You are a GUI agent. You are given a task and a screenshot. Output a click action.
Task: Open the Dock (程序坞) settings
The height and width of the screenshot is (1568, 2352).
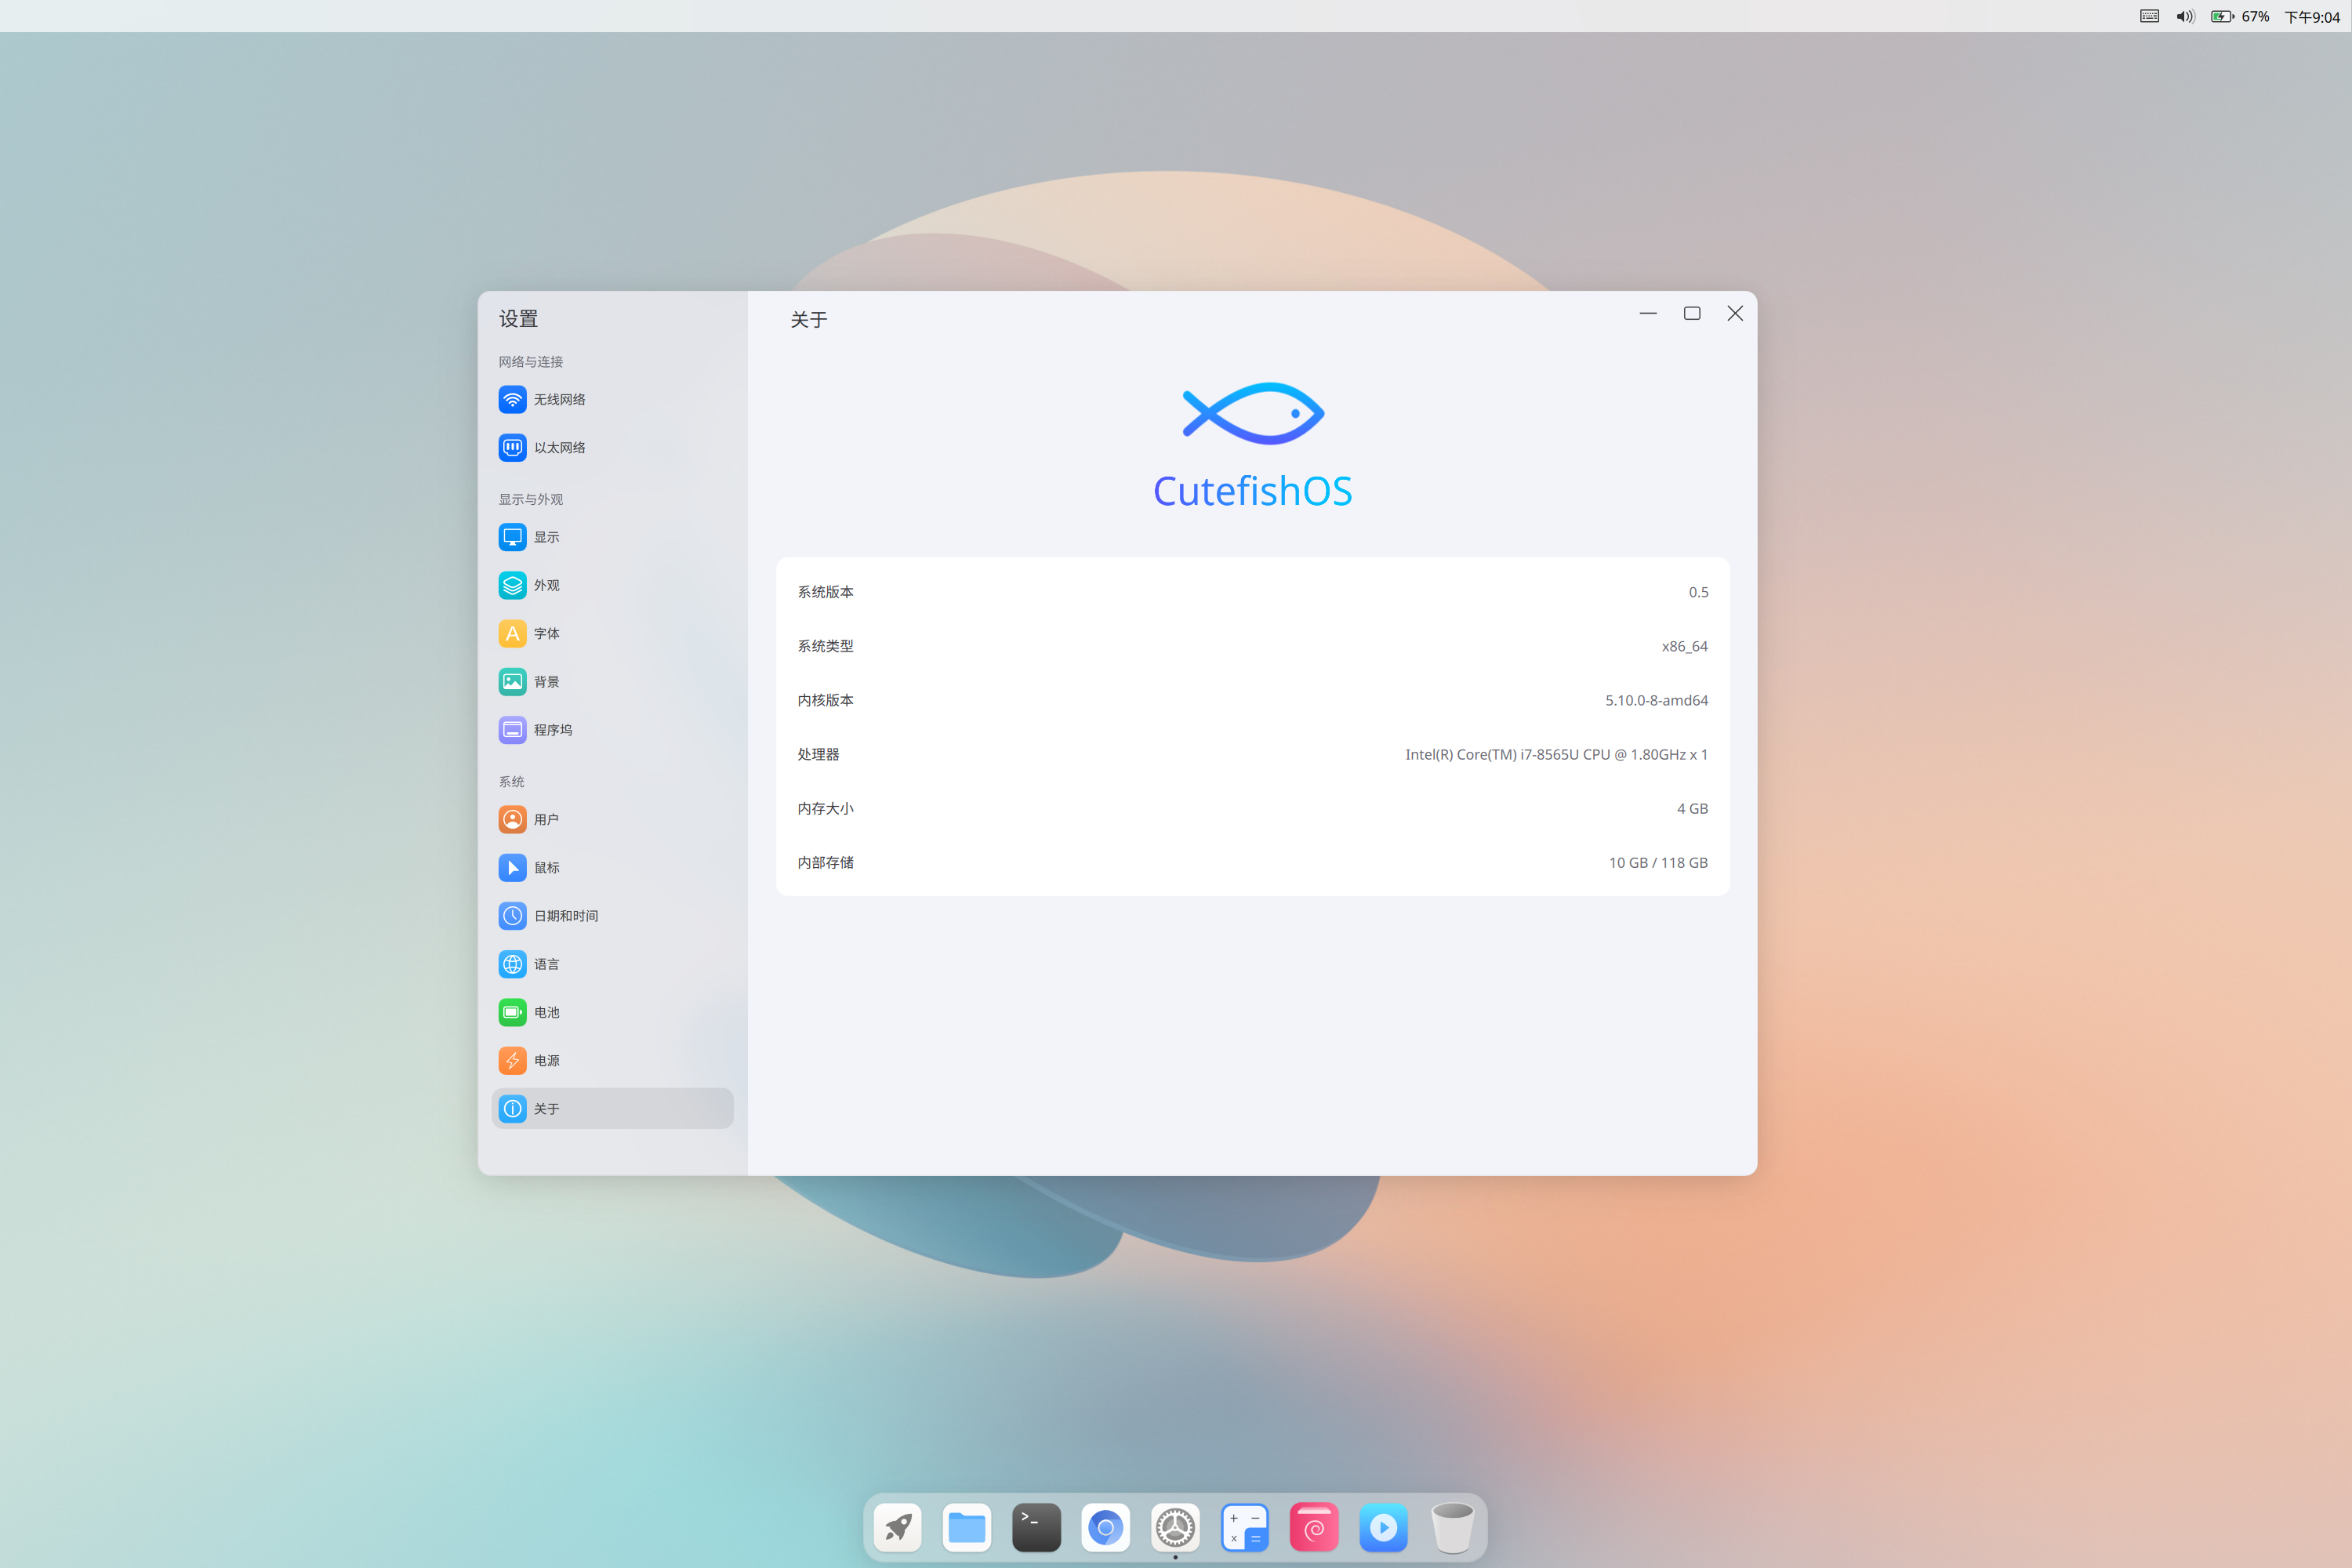(x=552, y=730)
